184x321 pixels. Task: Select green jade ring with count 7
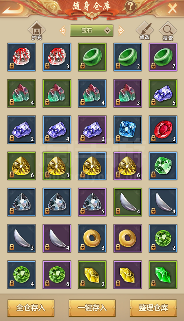pyautogui.click(x=163, y=57)
